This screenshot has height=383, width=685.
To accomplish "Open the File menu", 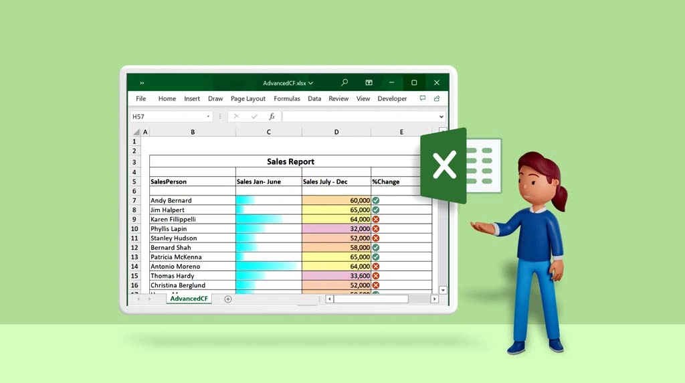I will pos(140,98).
